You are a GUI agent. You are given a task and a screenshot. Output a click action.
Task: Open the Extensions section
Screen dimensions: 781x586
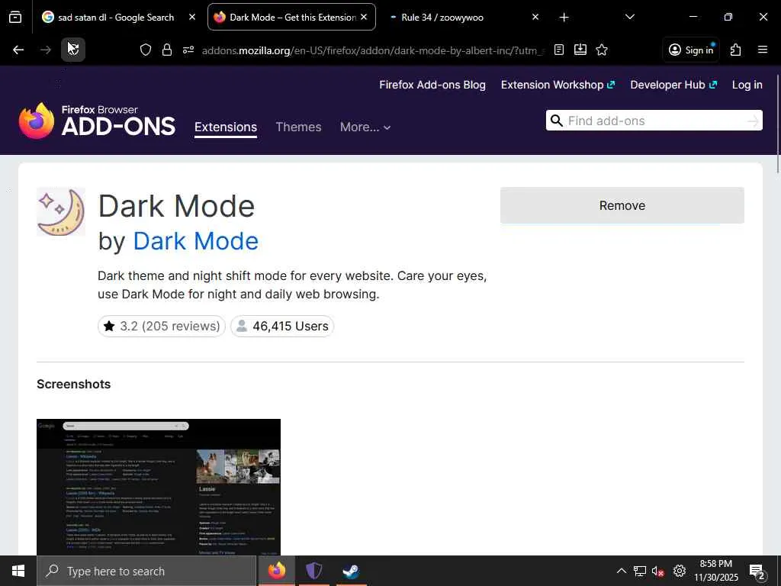226,127
